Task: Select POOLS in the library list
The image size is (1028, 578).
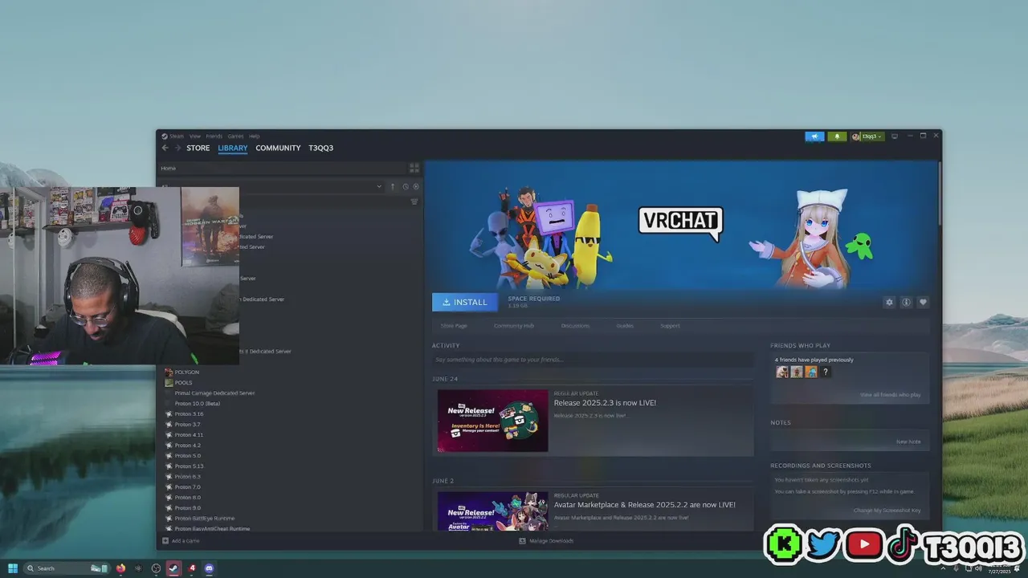Action: pos(183,383)
